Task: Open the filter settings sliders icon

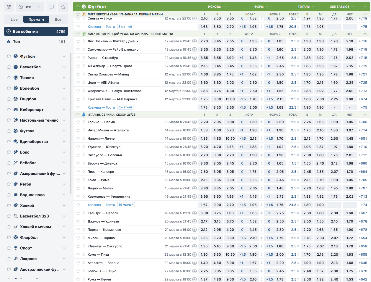Action: click(x=9, y=7)
